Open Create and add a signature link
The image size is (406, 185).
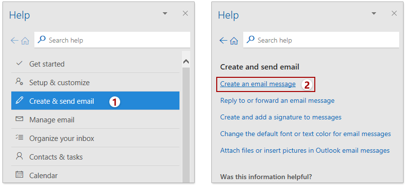pos(280,117)
